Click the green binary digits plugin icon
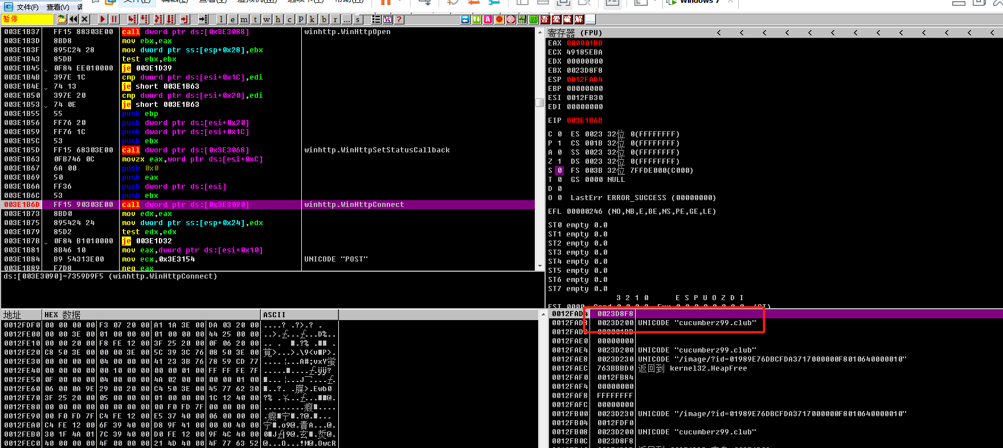1003x448 pixels. point(522,19)
